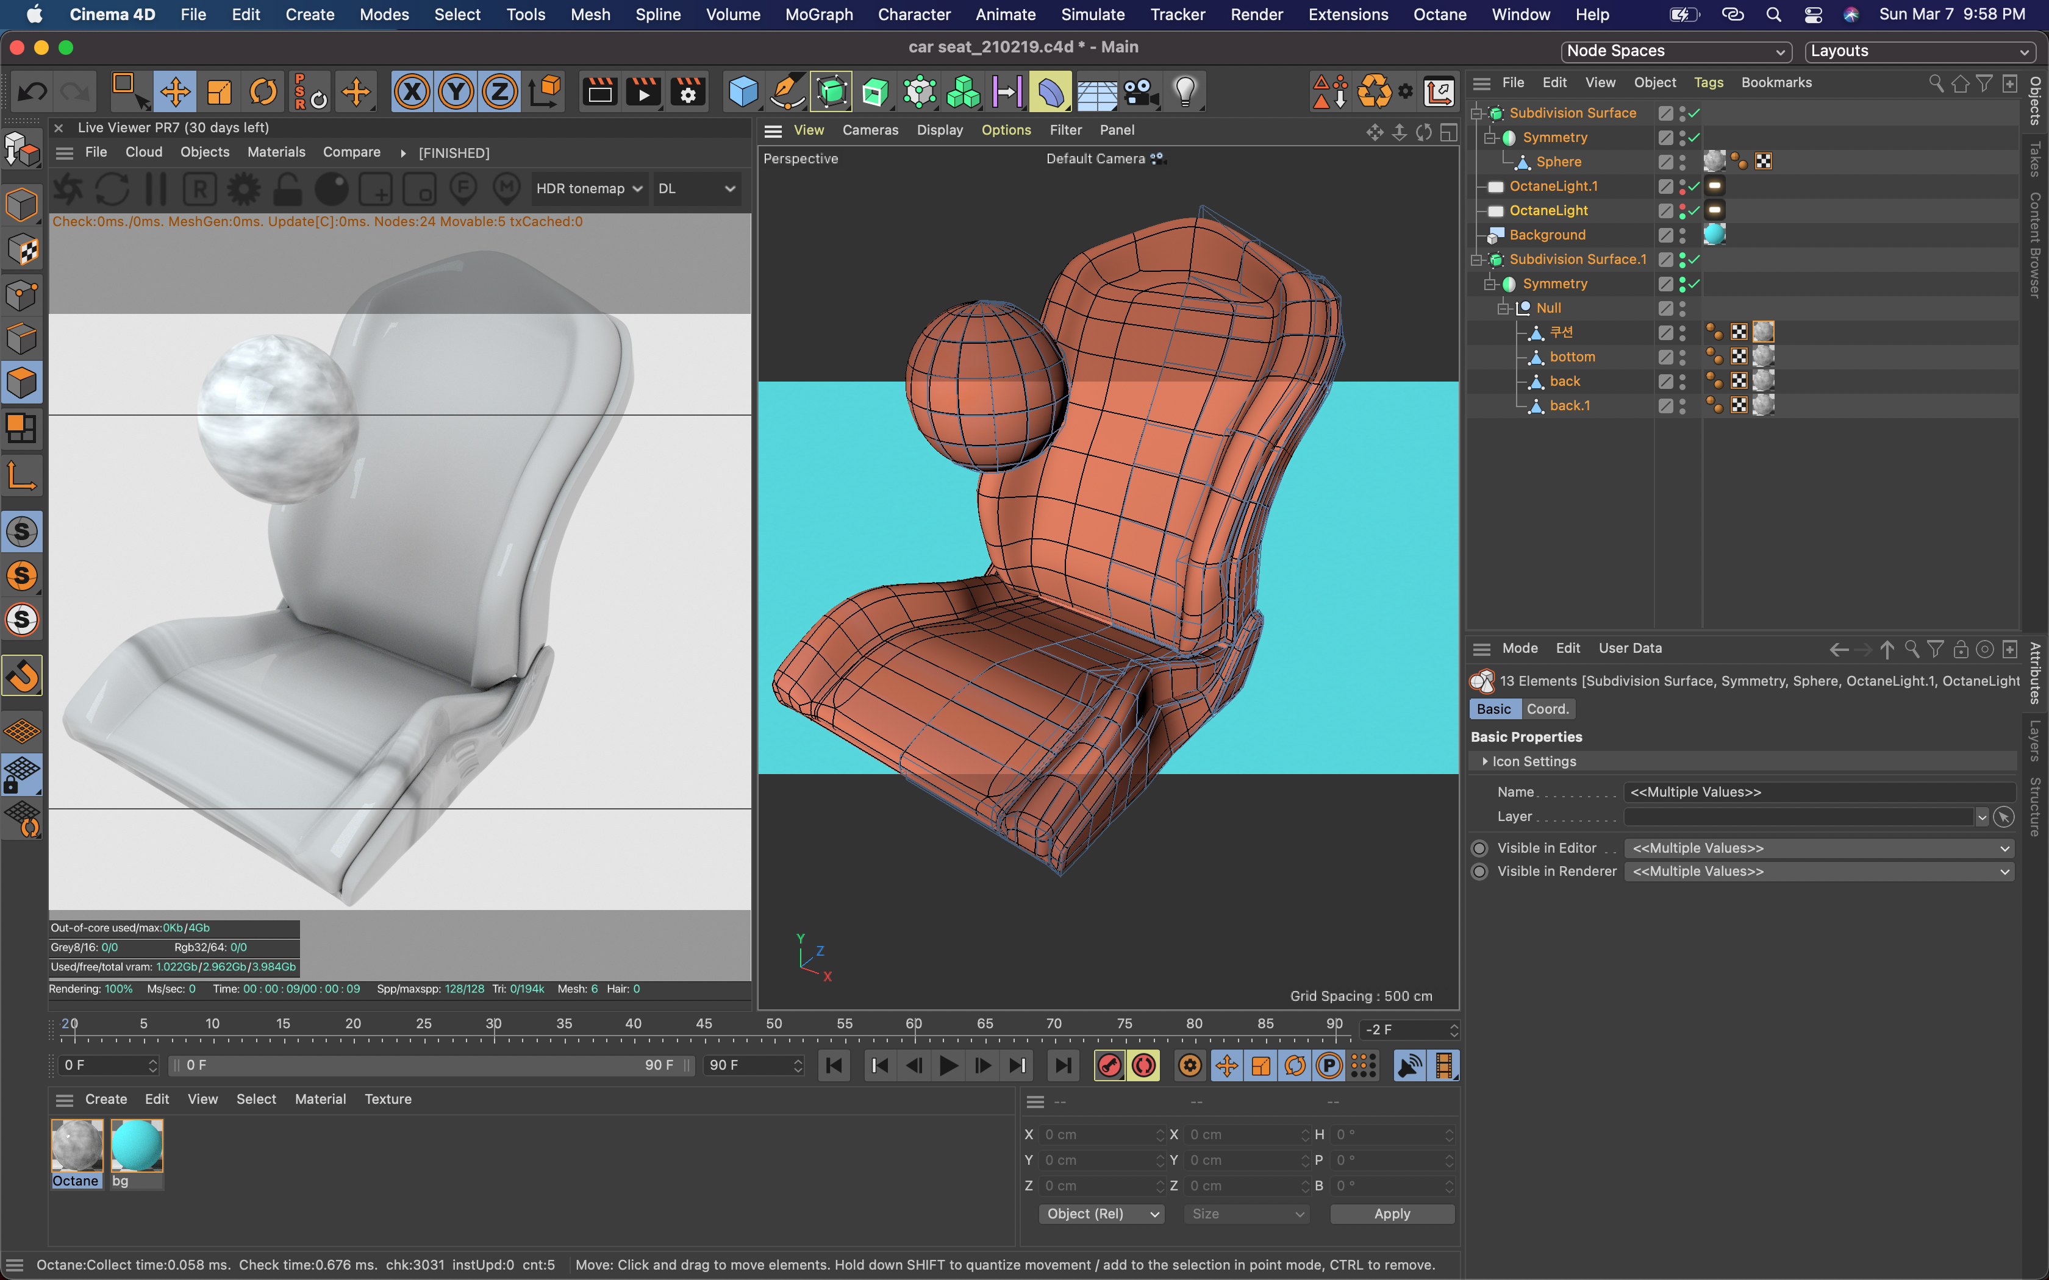Open Object (Rel) coordinate dropdown
2049x1280 pixels.
[1101, 1214]
